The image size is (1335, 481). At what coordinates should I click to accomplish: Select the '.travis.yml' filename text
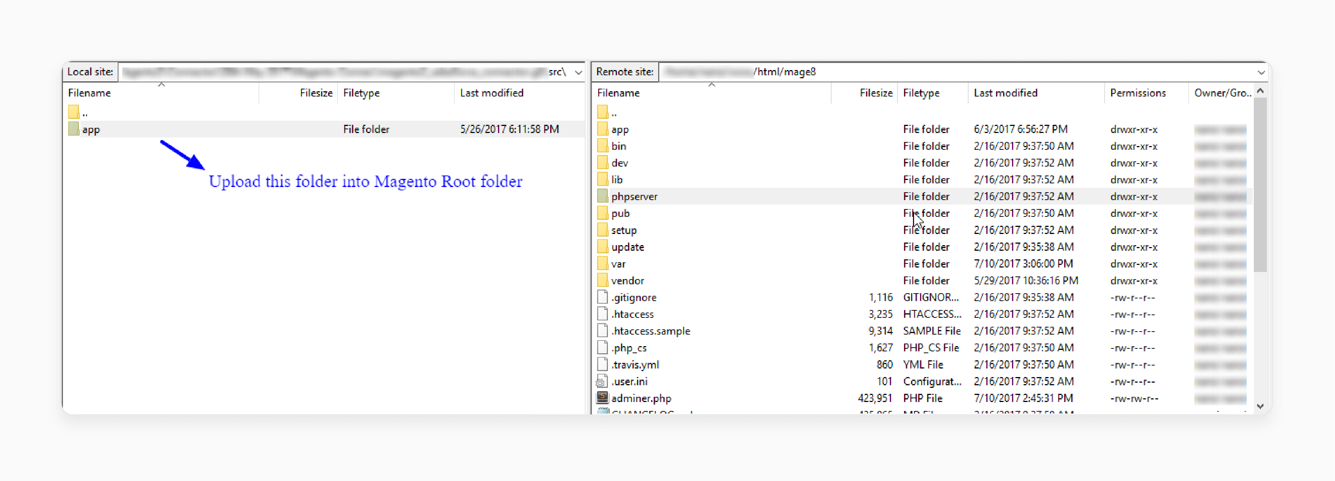[x=635, y=364]
